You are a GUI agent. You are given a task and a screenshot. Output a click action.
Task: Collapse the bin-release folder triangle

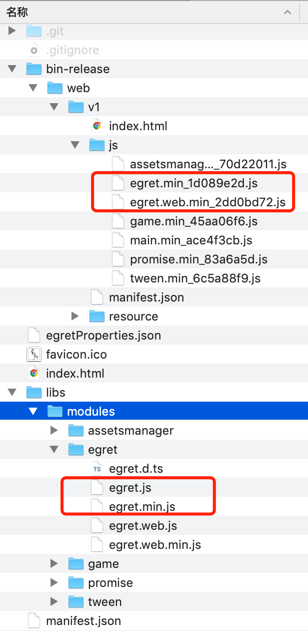coord(12,69)
